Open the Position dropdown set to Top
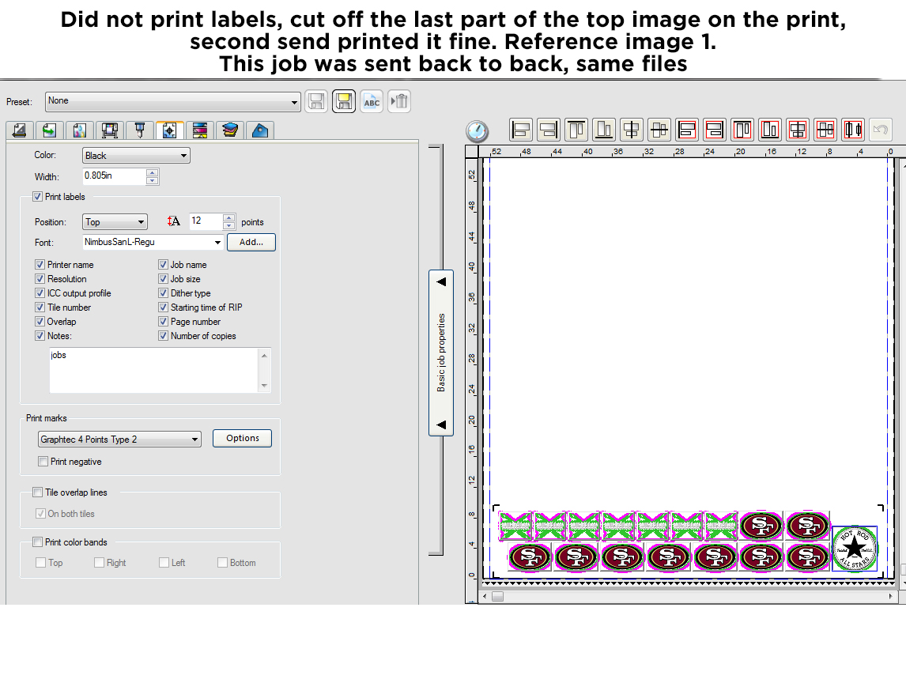 pos(115,222)
